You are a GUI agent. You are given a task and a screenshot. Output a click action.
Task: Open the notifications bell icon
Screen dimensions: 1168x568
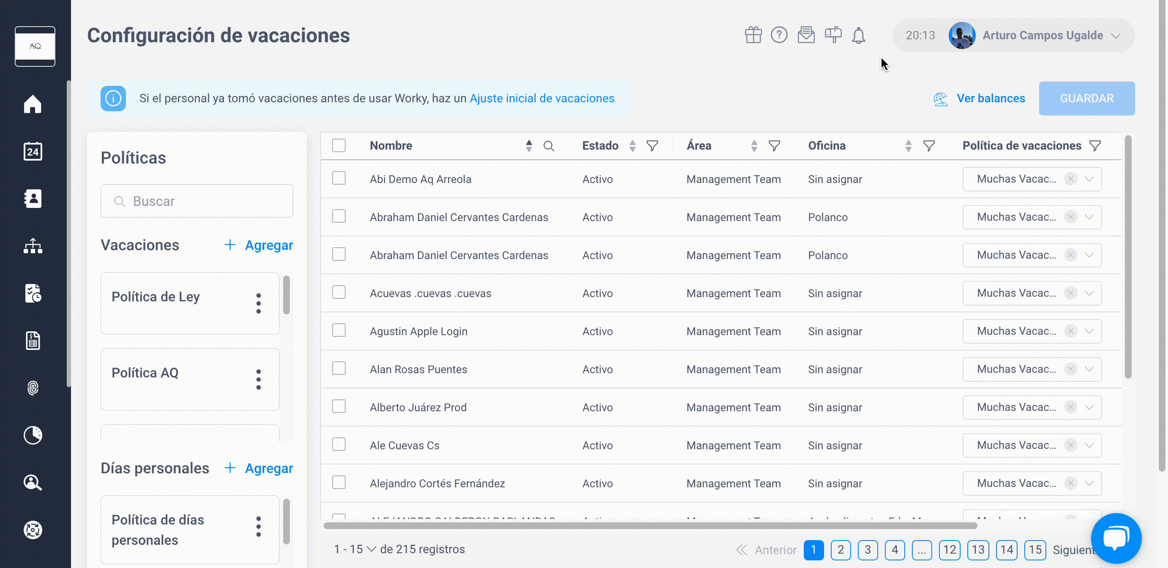point(858,35)
